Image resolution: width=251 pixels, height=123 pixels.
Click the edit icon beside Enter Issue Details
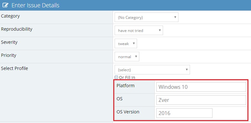click(5, 5)
